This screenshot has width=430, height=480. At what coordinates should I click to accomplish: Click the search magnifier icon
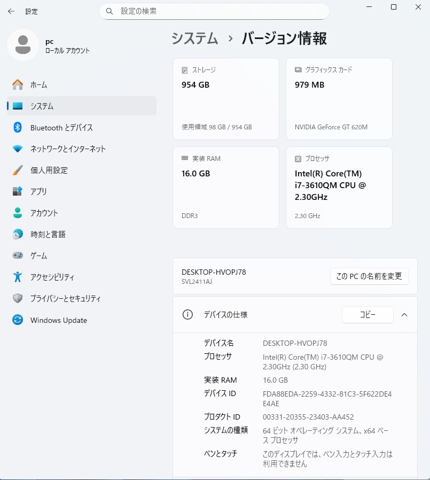click(x=110, y=11)
